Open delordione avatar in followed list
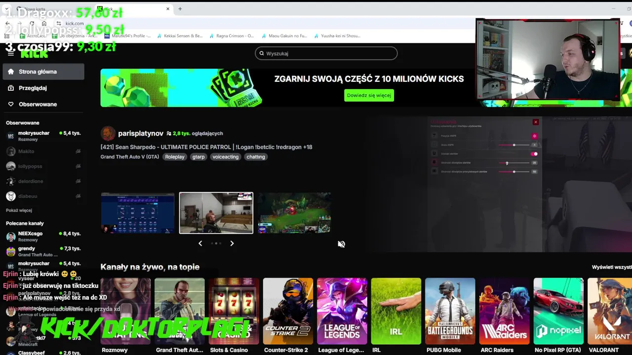 10,181
